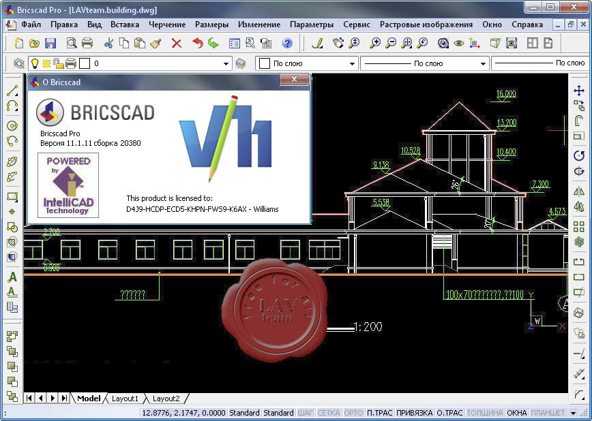The image size is (592, 421).
Task: Open the Растровые изображения menu
Action: (426, 25)
